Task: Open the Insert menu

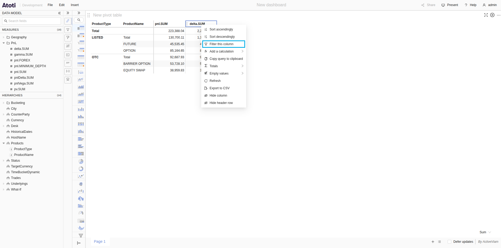Action: coord(75,5)
